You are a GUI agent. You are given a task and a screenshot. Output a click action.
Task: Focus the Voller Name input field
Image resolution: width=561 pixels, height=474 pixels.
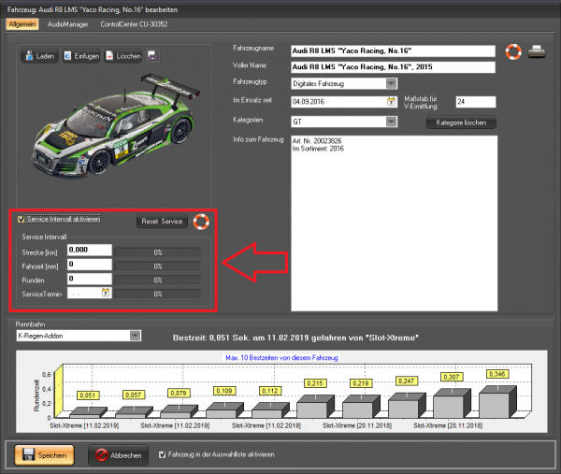tap(393, 67)
